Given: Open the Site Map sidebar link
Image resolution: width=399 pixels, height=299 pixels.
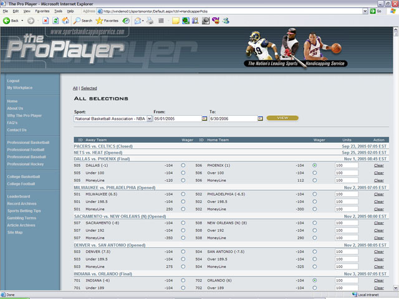Looking at the screenshot, I should tap(15, 232).
